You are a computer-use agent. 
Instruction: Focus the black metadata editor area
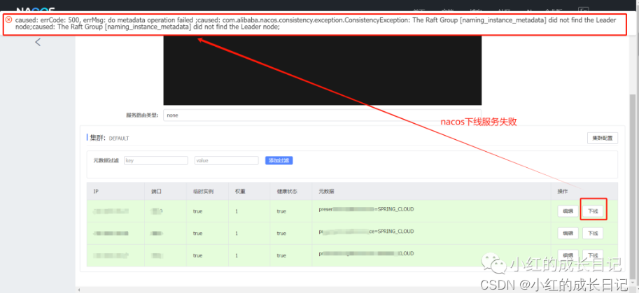(x=323, y=70)
